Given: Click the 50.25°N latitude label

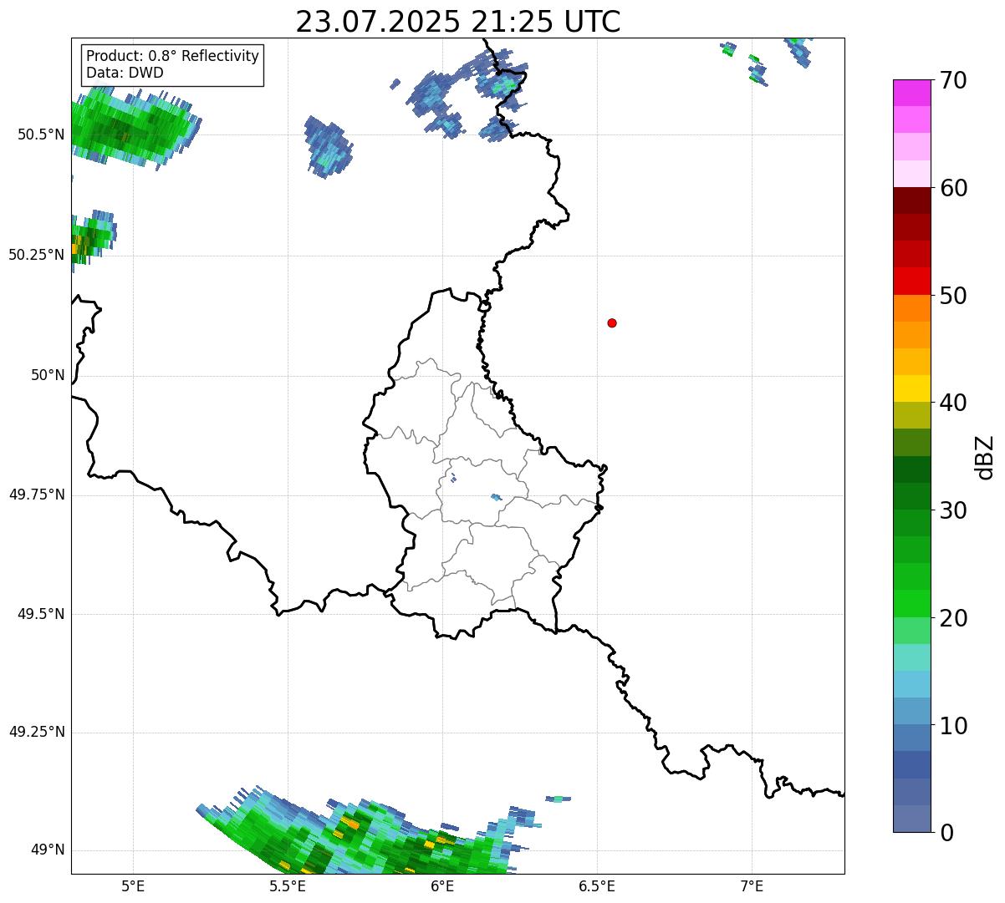Looking at the screenshot, I should click(37, 255).
